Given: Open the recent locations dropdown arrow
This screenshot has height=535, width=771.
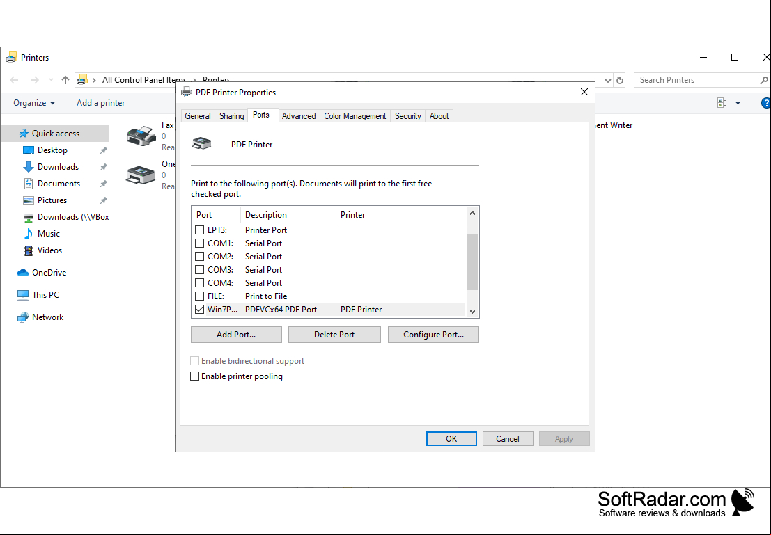Looking at the screenshot, I should coord(51,80).
